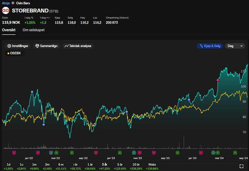Switch to the Oversikt tab
This screenshot has height=171, width=249.
[9, 30]
